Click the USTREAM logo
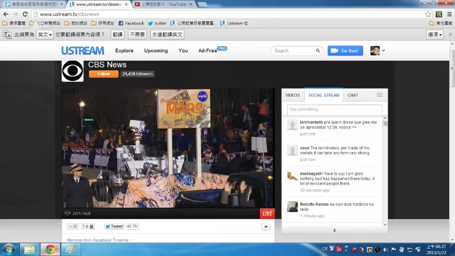This screenshot has width=455, height=256. (x=83, y=51)
